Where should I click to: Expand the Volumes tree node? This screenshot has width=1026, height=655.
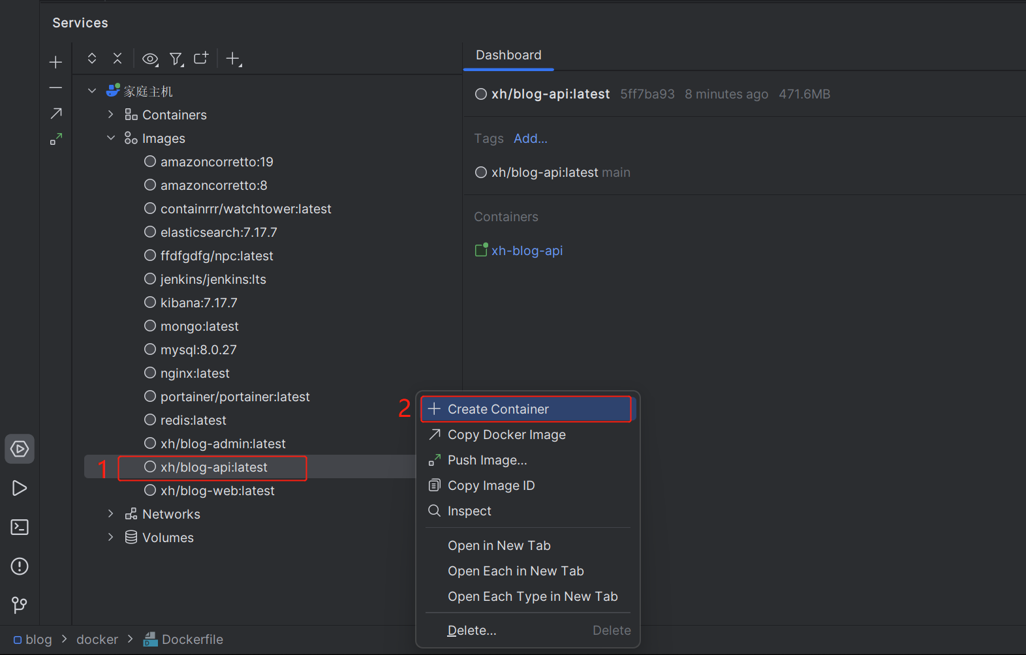point(111,538)
